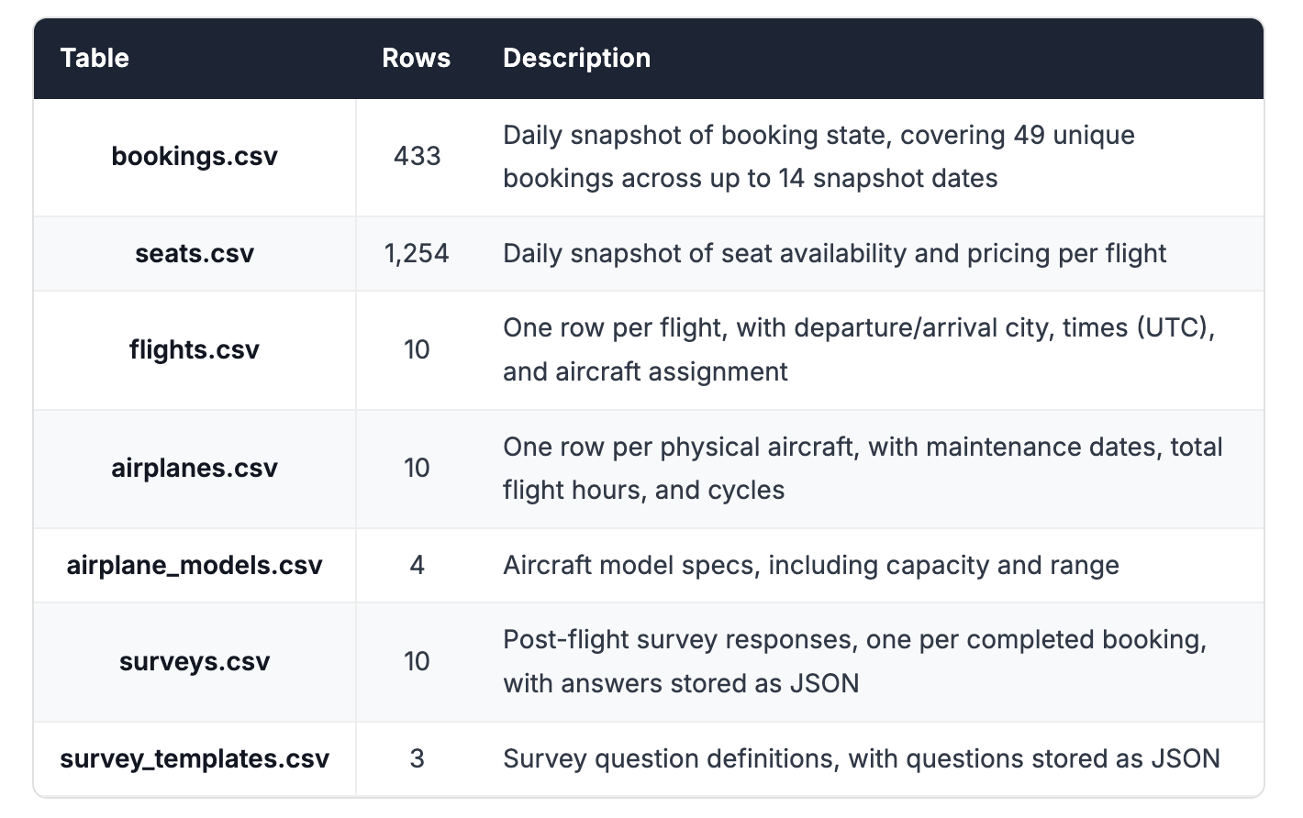Click the seat availability and pricing description

834,253
